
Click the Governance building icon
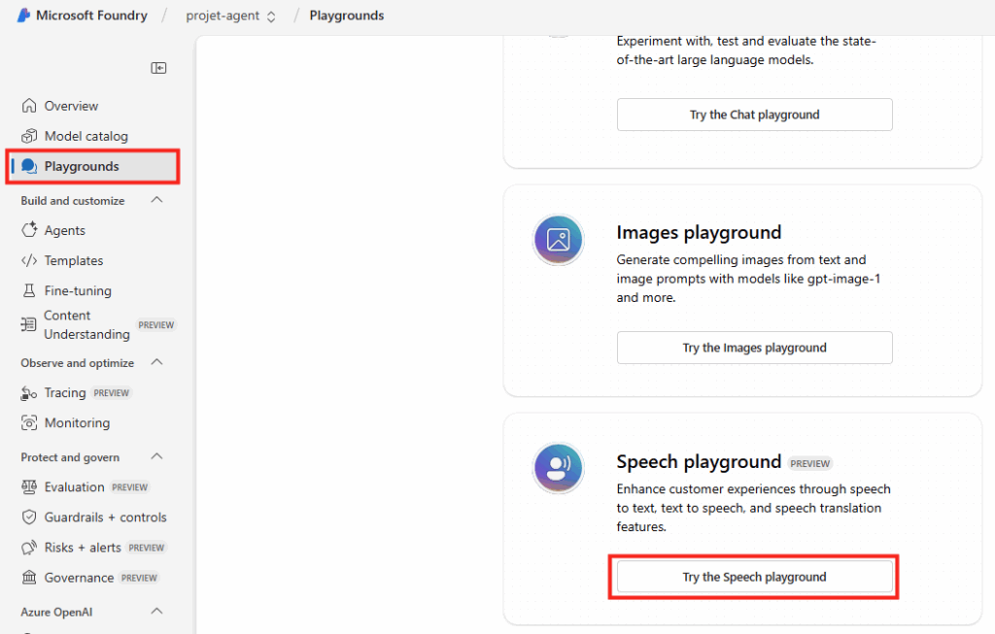pyautogui.click(x=29, y=578)
